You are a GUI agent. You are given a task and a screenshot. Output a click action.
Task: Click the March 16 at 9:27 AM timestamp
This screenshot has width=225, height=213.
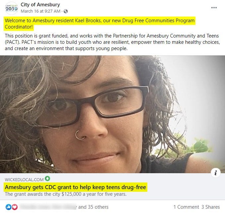(40, 11)
